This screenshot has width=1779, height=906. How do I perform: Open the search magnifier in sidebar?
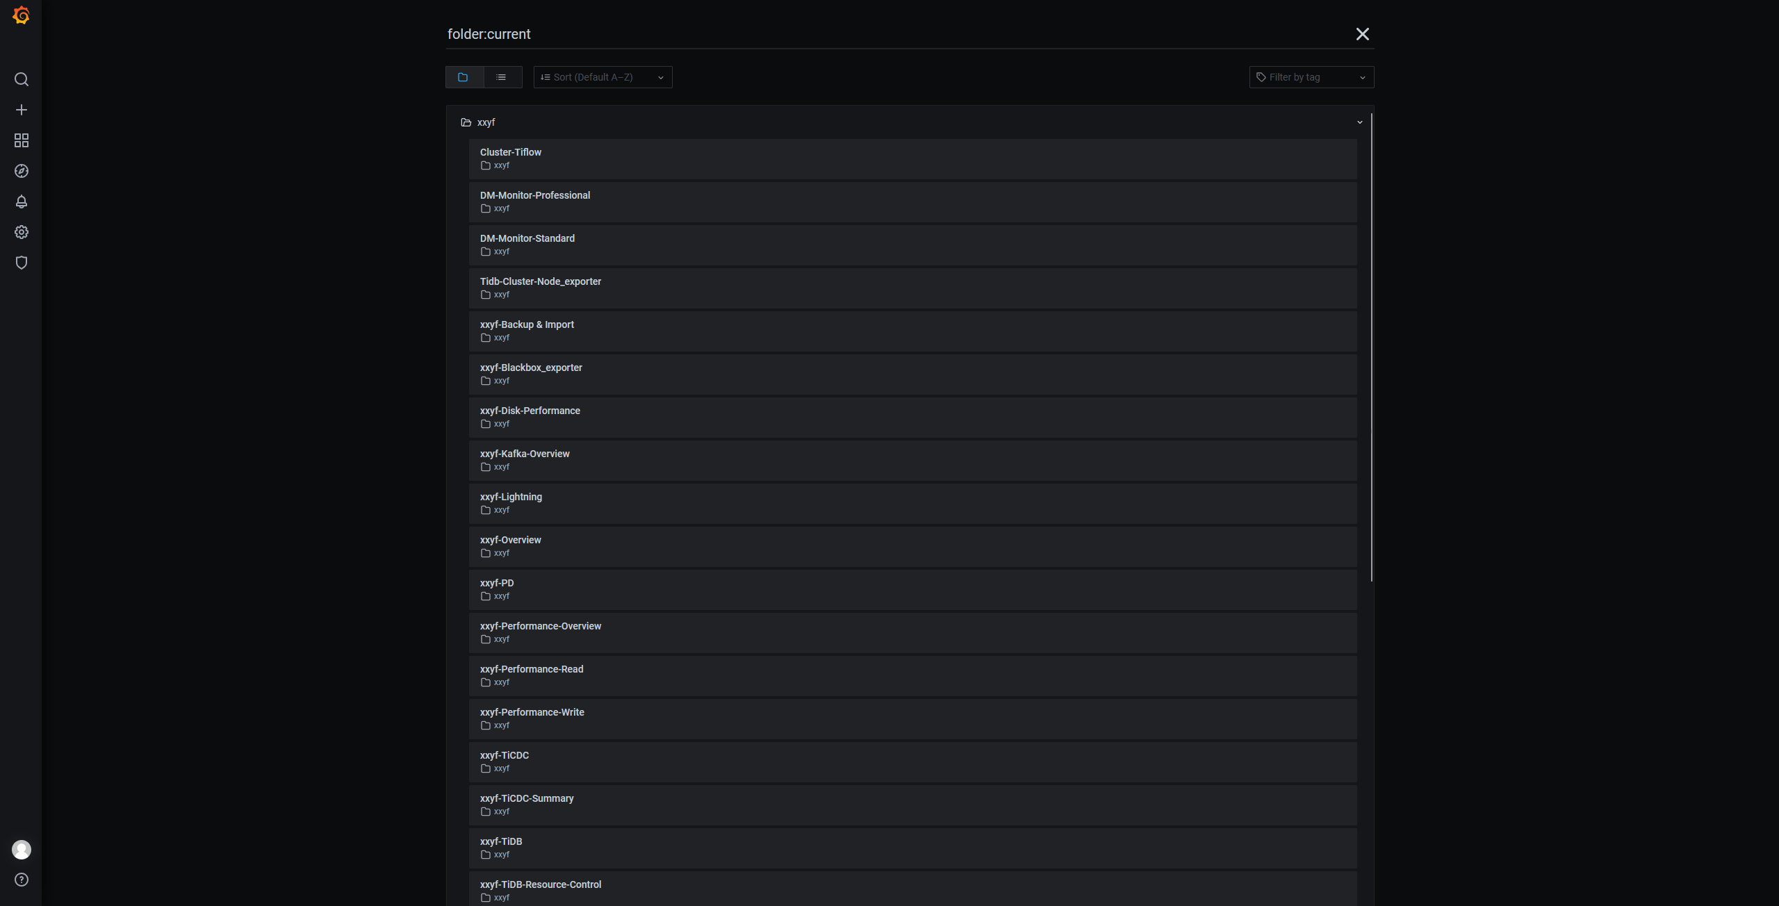click(x=22, y=79)
